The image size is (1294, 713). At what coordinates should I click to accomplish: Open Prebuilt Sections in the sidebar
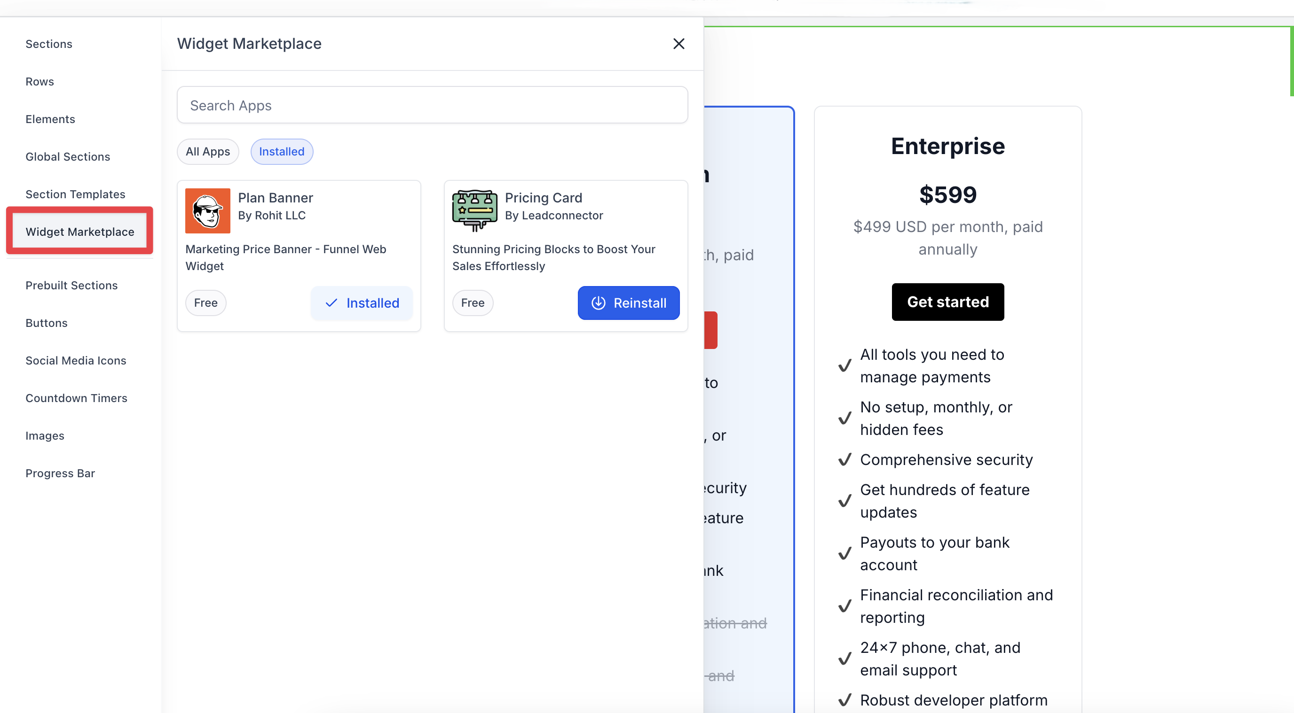click(x=72, y=286)
